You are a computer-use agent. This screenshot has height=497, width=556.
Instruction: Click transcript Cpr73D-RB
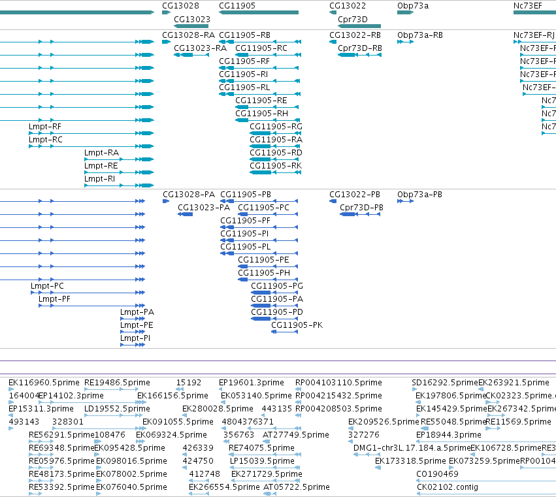pos(360,48)
